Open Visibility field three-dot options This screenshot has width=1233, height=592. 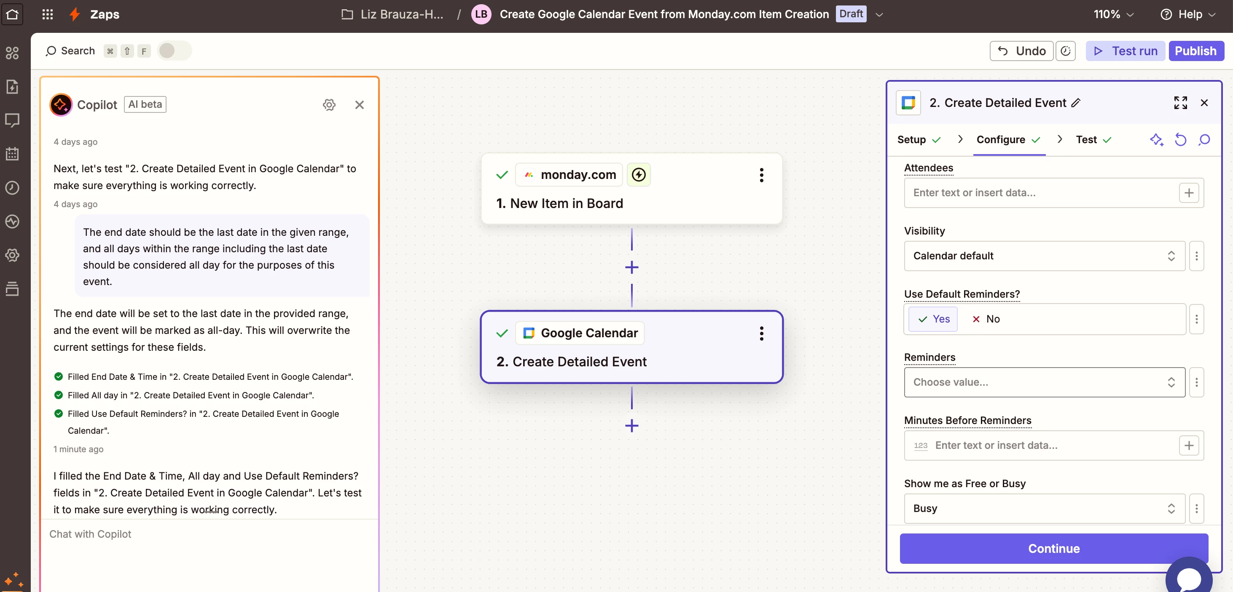point(1196,256)
